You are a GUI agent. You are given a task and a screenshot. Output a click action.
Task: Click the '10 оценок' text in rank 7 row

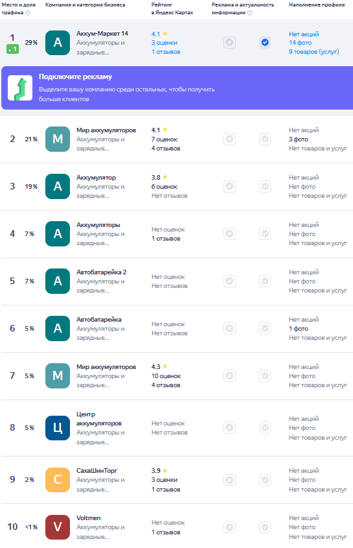pyautogui.click(x=166, y=376)
